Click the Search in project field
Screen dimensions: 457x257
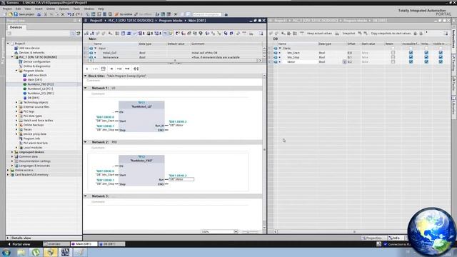click(x=207, y=14)
